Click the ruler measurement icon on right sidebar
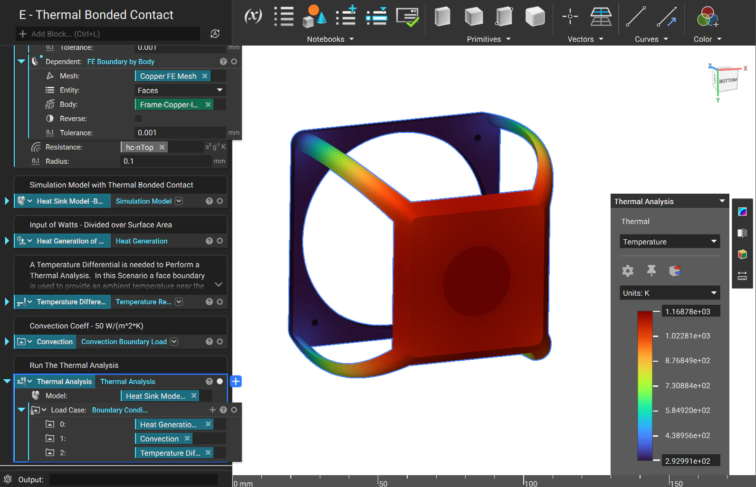The width and height of the screenshot is (756, 487). point(742,276)
